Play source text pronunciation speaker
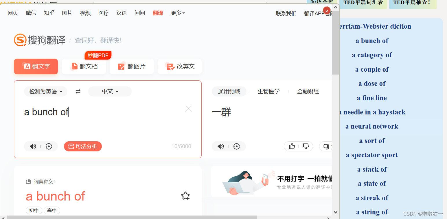Screen dimensions: 447x219 tap(33, 146)
